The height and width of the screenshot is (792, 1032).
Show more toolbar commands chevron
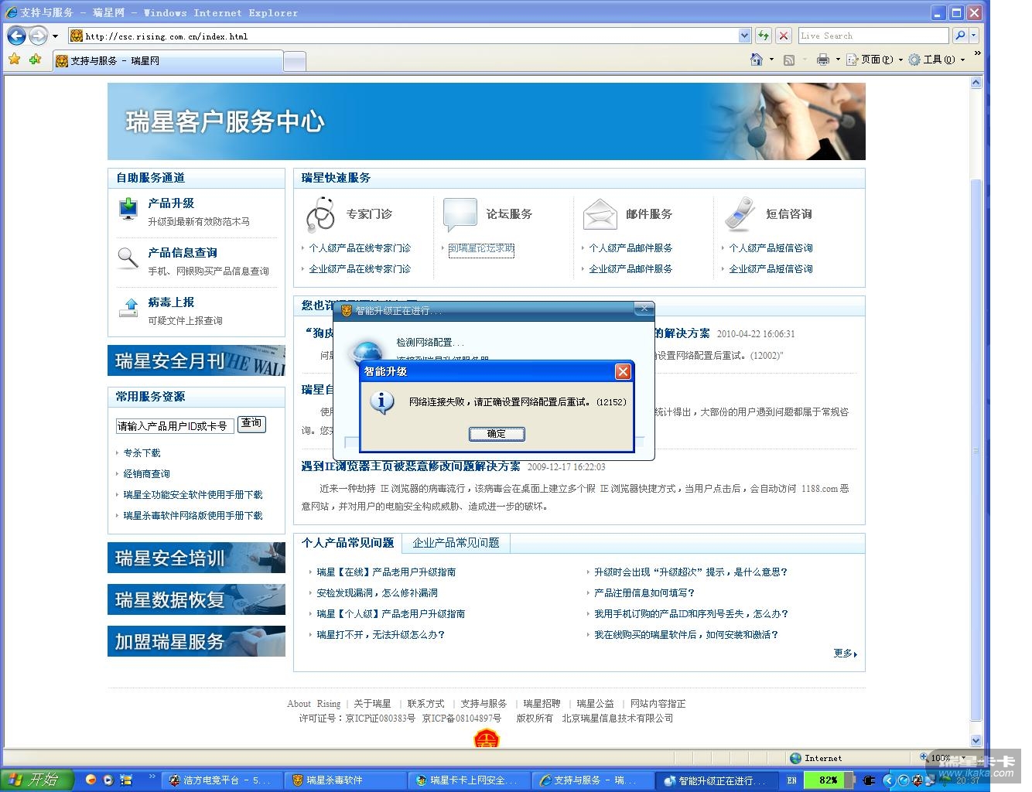[x=977, y=54]
